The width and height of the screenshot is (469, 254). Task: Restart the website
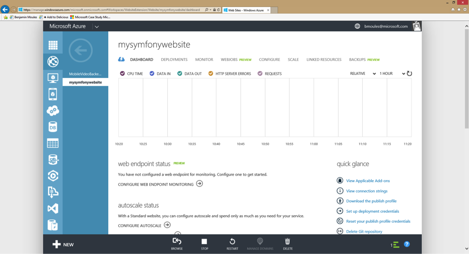point(232,244)
